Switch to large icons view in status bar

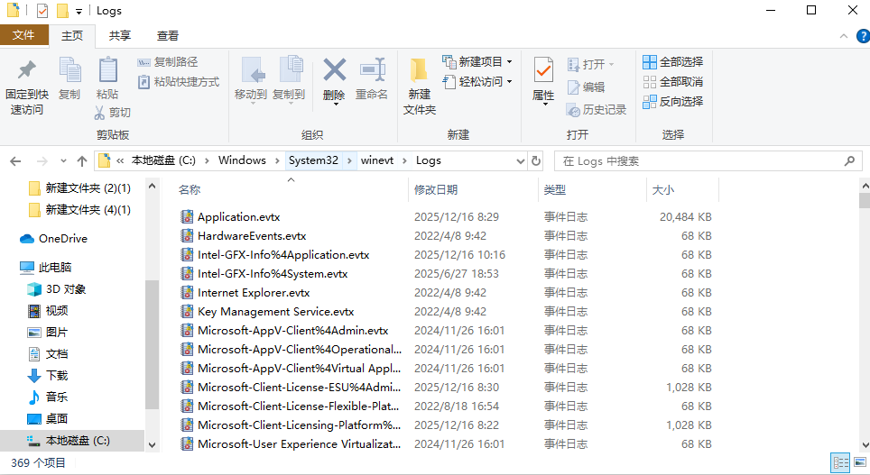pos(860,462)
